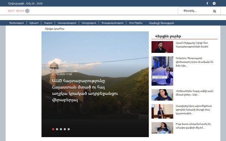The height and width of the screenshot is (141, 226).
Task: Open the Շոու-Բիզնես menu item
Action: [136, 23]
